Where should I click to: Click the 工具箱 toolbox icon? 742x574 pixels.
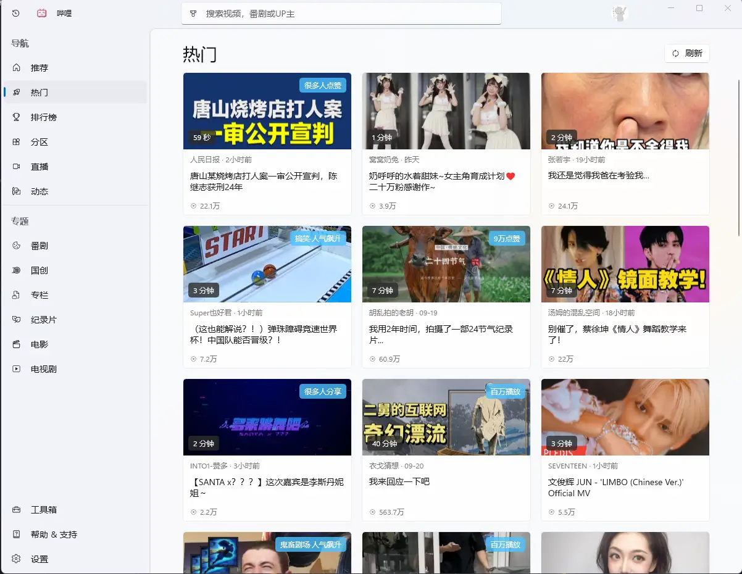coord(17,510)
